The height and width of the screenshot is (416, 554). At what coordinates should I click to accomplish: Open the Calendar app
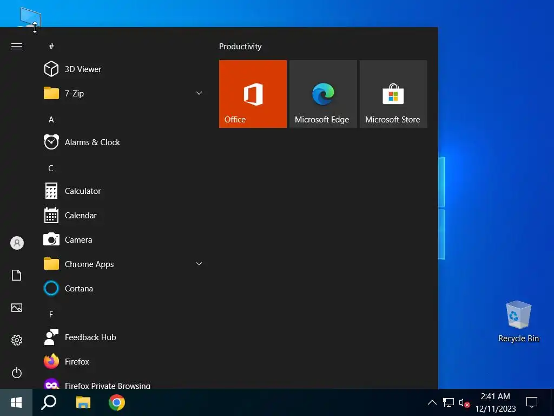124,216
